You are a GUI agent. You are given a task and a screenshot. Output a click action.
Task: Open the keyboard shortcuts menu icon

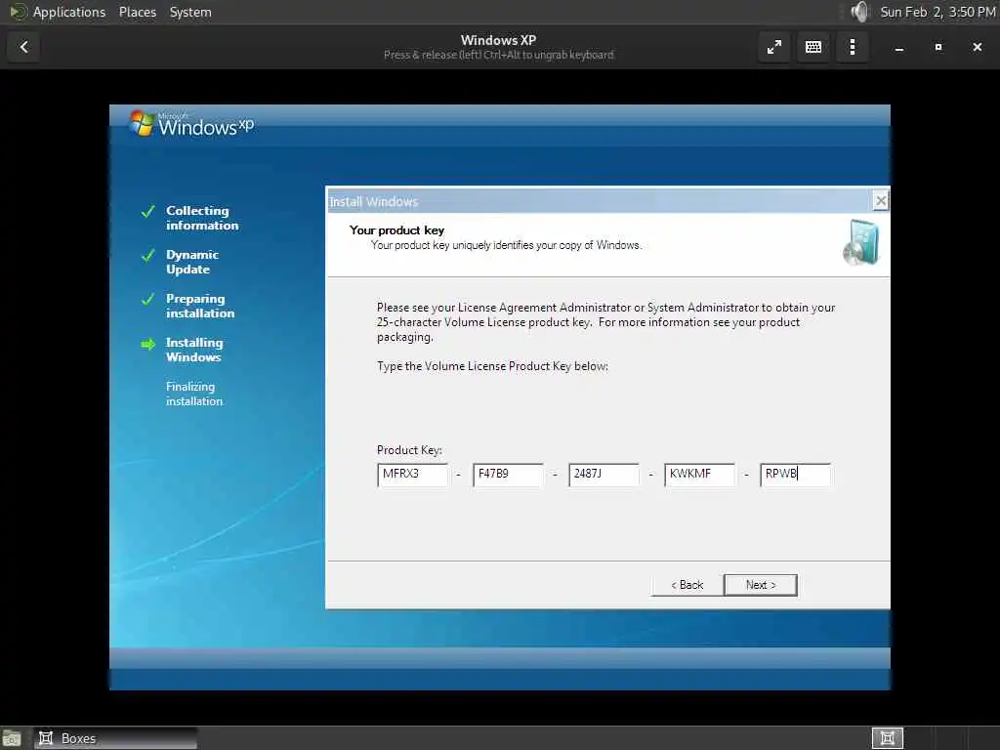tap(813, 47)
